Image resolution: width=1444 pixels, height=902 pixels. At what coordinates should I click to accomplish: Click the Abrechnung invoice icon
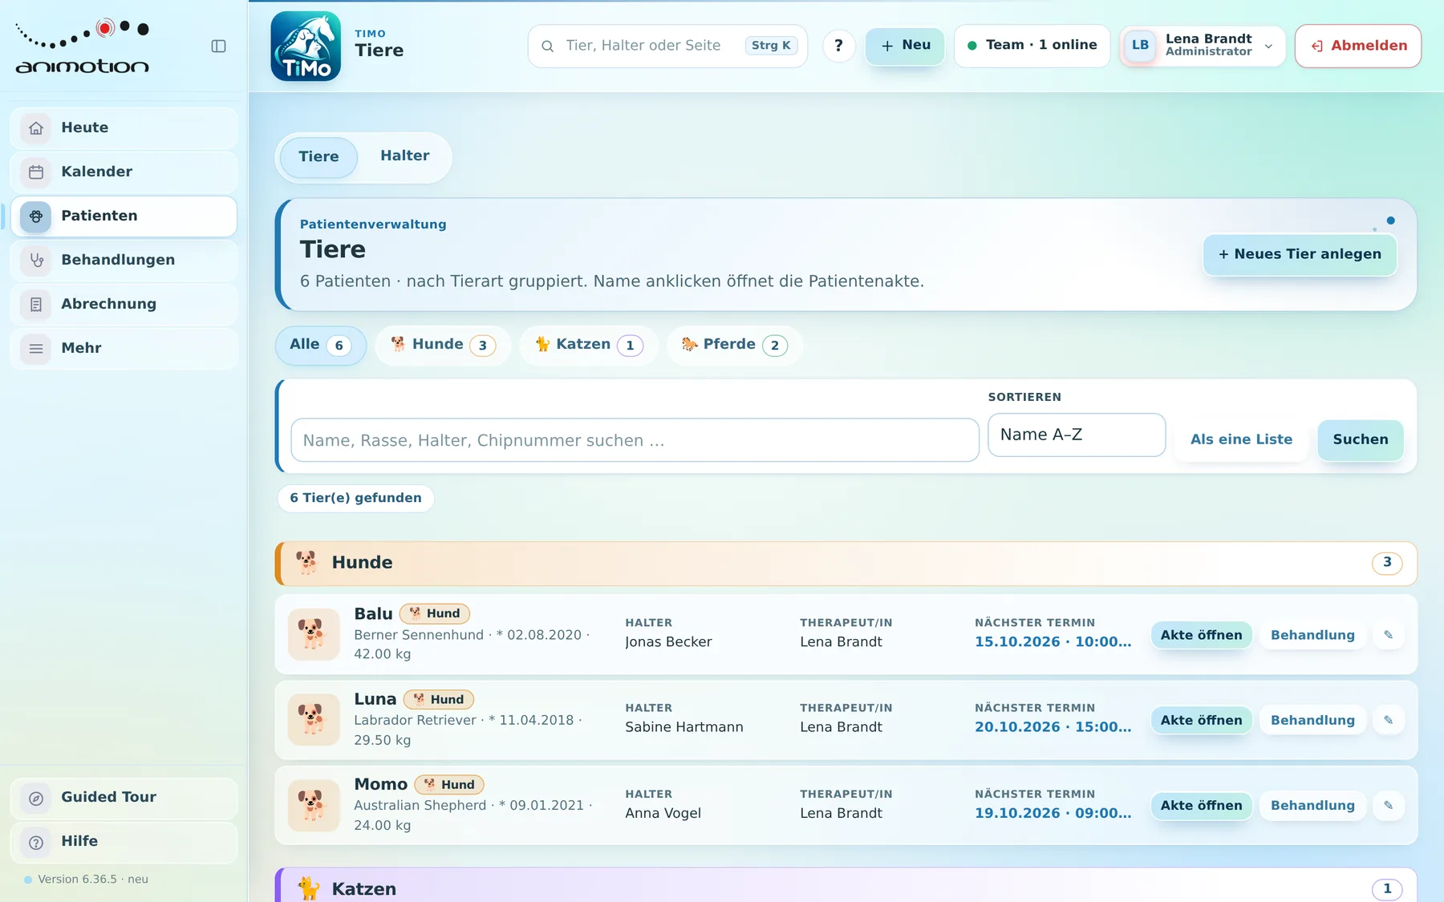click(x=36, y=304)
